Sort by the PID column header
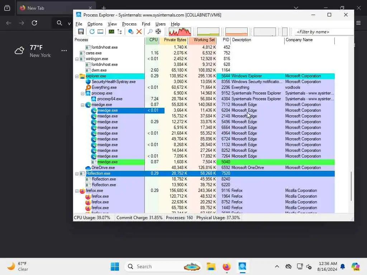This screenshot has width=367, height=275. coord(224,40)
